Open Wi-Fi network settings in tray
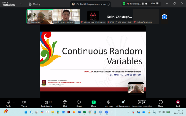The width and height of the screenshot is (186, 116). 160,112
